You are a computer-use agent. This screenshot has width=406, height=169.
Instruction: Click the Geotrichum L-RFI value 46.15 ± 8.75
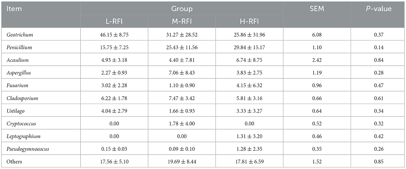tap(114, 35)
